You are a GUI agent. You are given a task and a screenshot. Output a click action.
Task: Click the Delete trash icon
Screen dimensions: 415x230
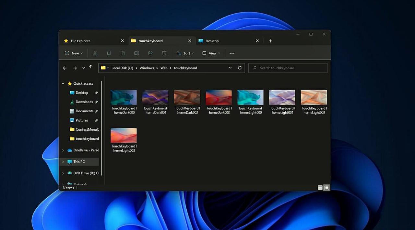[x=164, y=53]
